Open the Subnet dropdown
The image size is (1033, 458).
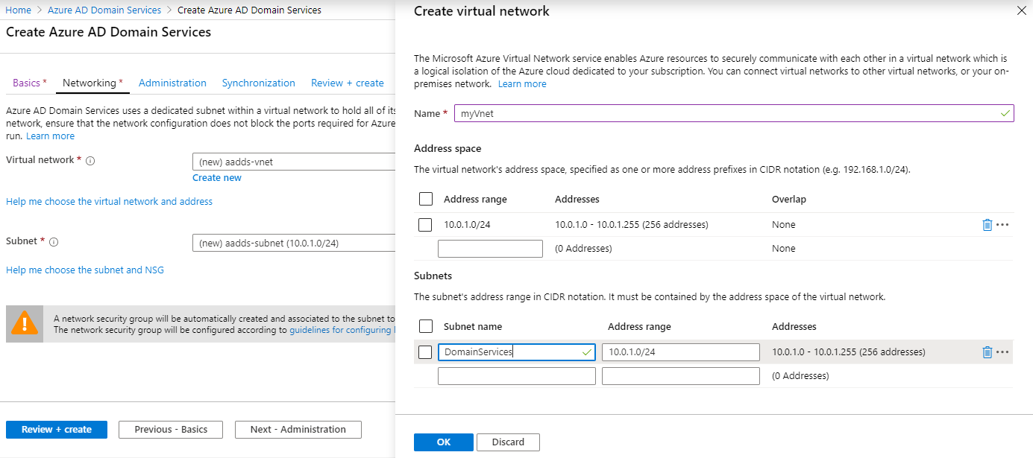click(x=294, y=243)
